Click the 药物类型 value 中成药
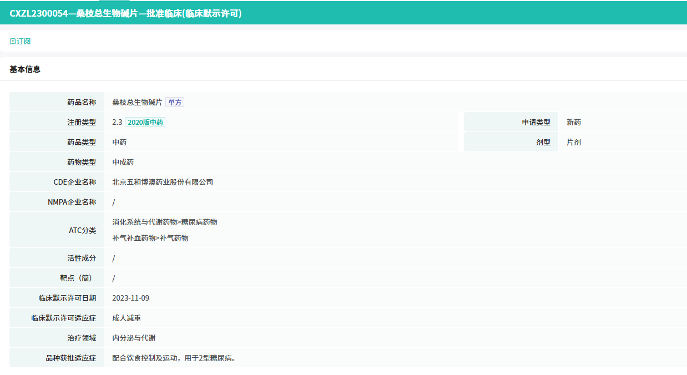The image size is (687, 375). click(x=123, y=162)
